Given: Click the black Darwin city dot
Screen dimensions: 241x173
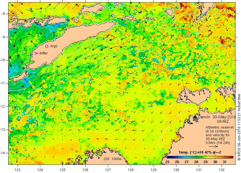Looking at the screenshot, I should [x=195, y=117].
